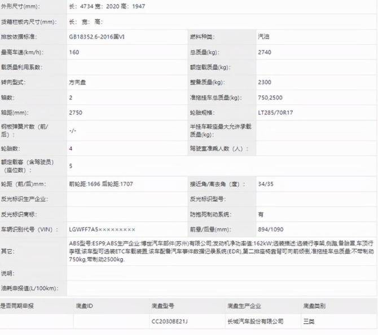Select the chassis model CC2030BE21J

click(x=169, y=321)
